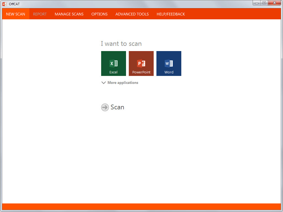Expand the More applications list
The height and width of the screenshot is (212, 283).
click(120, 83)
